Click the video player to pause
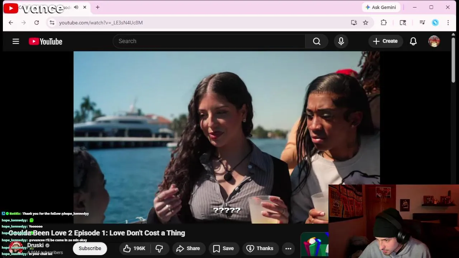The width and height of the screenshot is (459, 258). pos(227,137)
